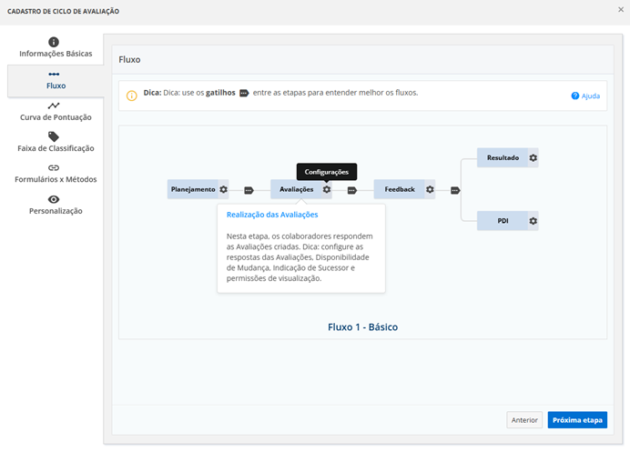
Task: Proceed with the Próxima etapa button
Action: (x=577, y=420)
